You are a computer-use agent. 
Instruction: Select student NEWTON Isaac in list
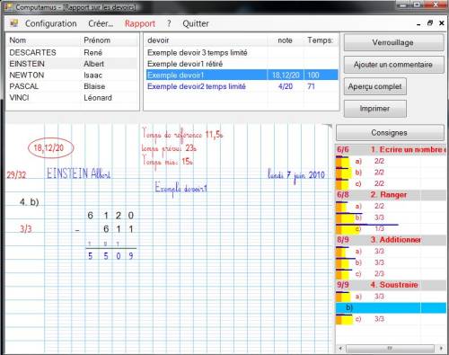pos(72,75)
